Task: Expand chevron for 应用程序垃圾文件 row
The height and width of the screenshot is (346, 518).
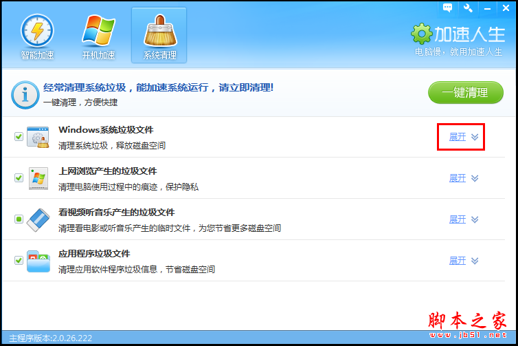Action: (x=475, y=261)
